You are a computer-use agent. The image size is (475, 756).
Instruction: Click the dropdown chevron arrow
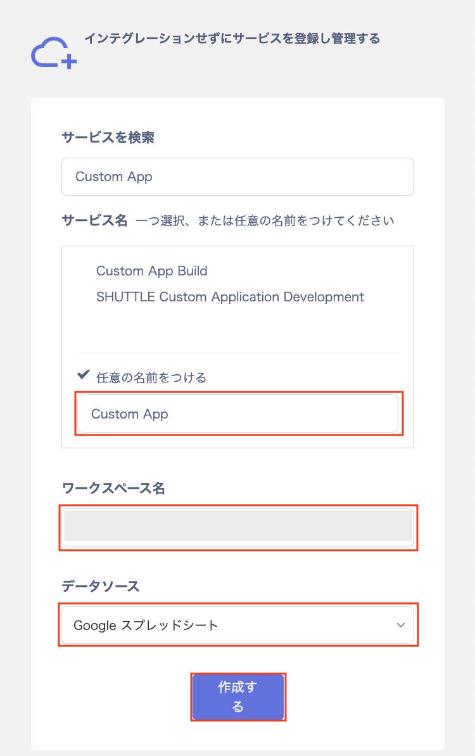(400, 625)
